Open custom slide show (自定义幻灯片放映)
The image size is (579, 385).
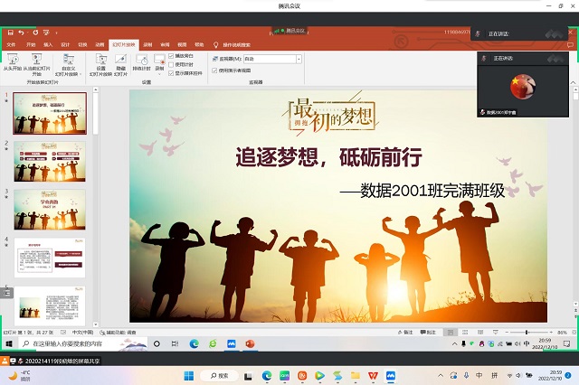coord(69,65)
